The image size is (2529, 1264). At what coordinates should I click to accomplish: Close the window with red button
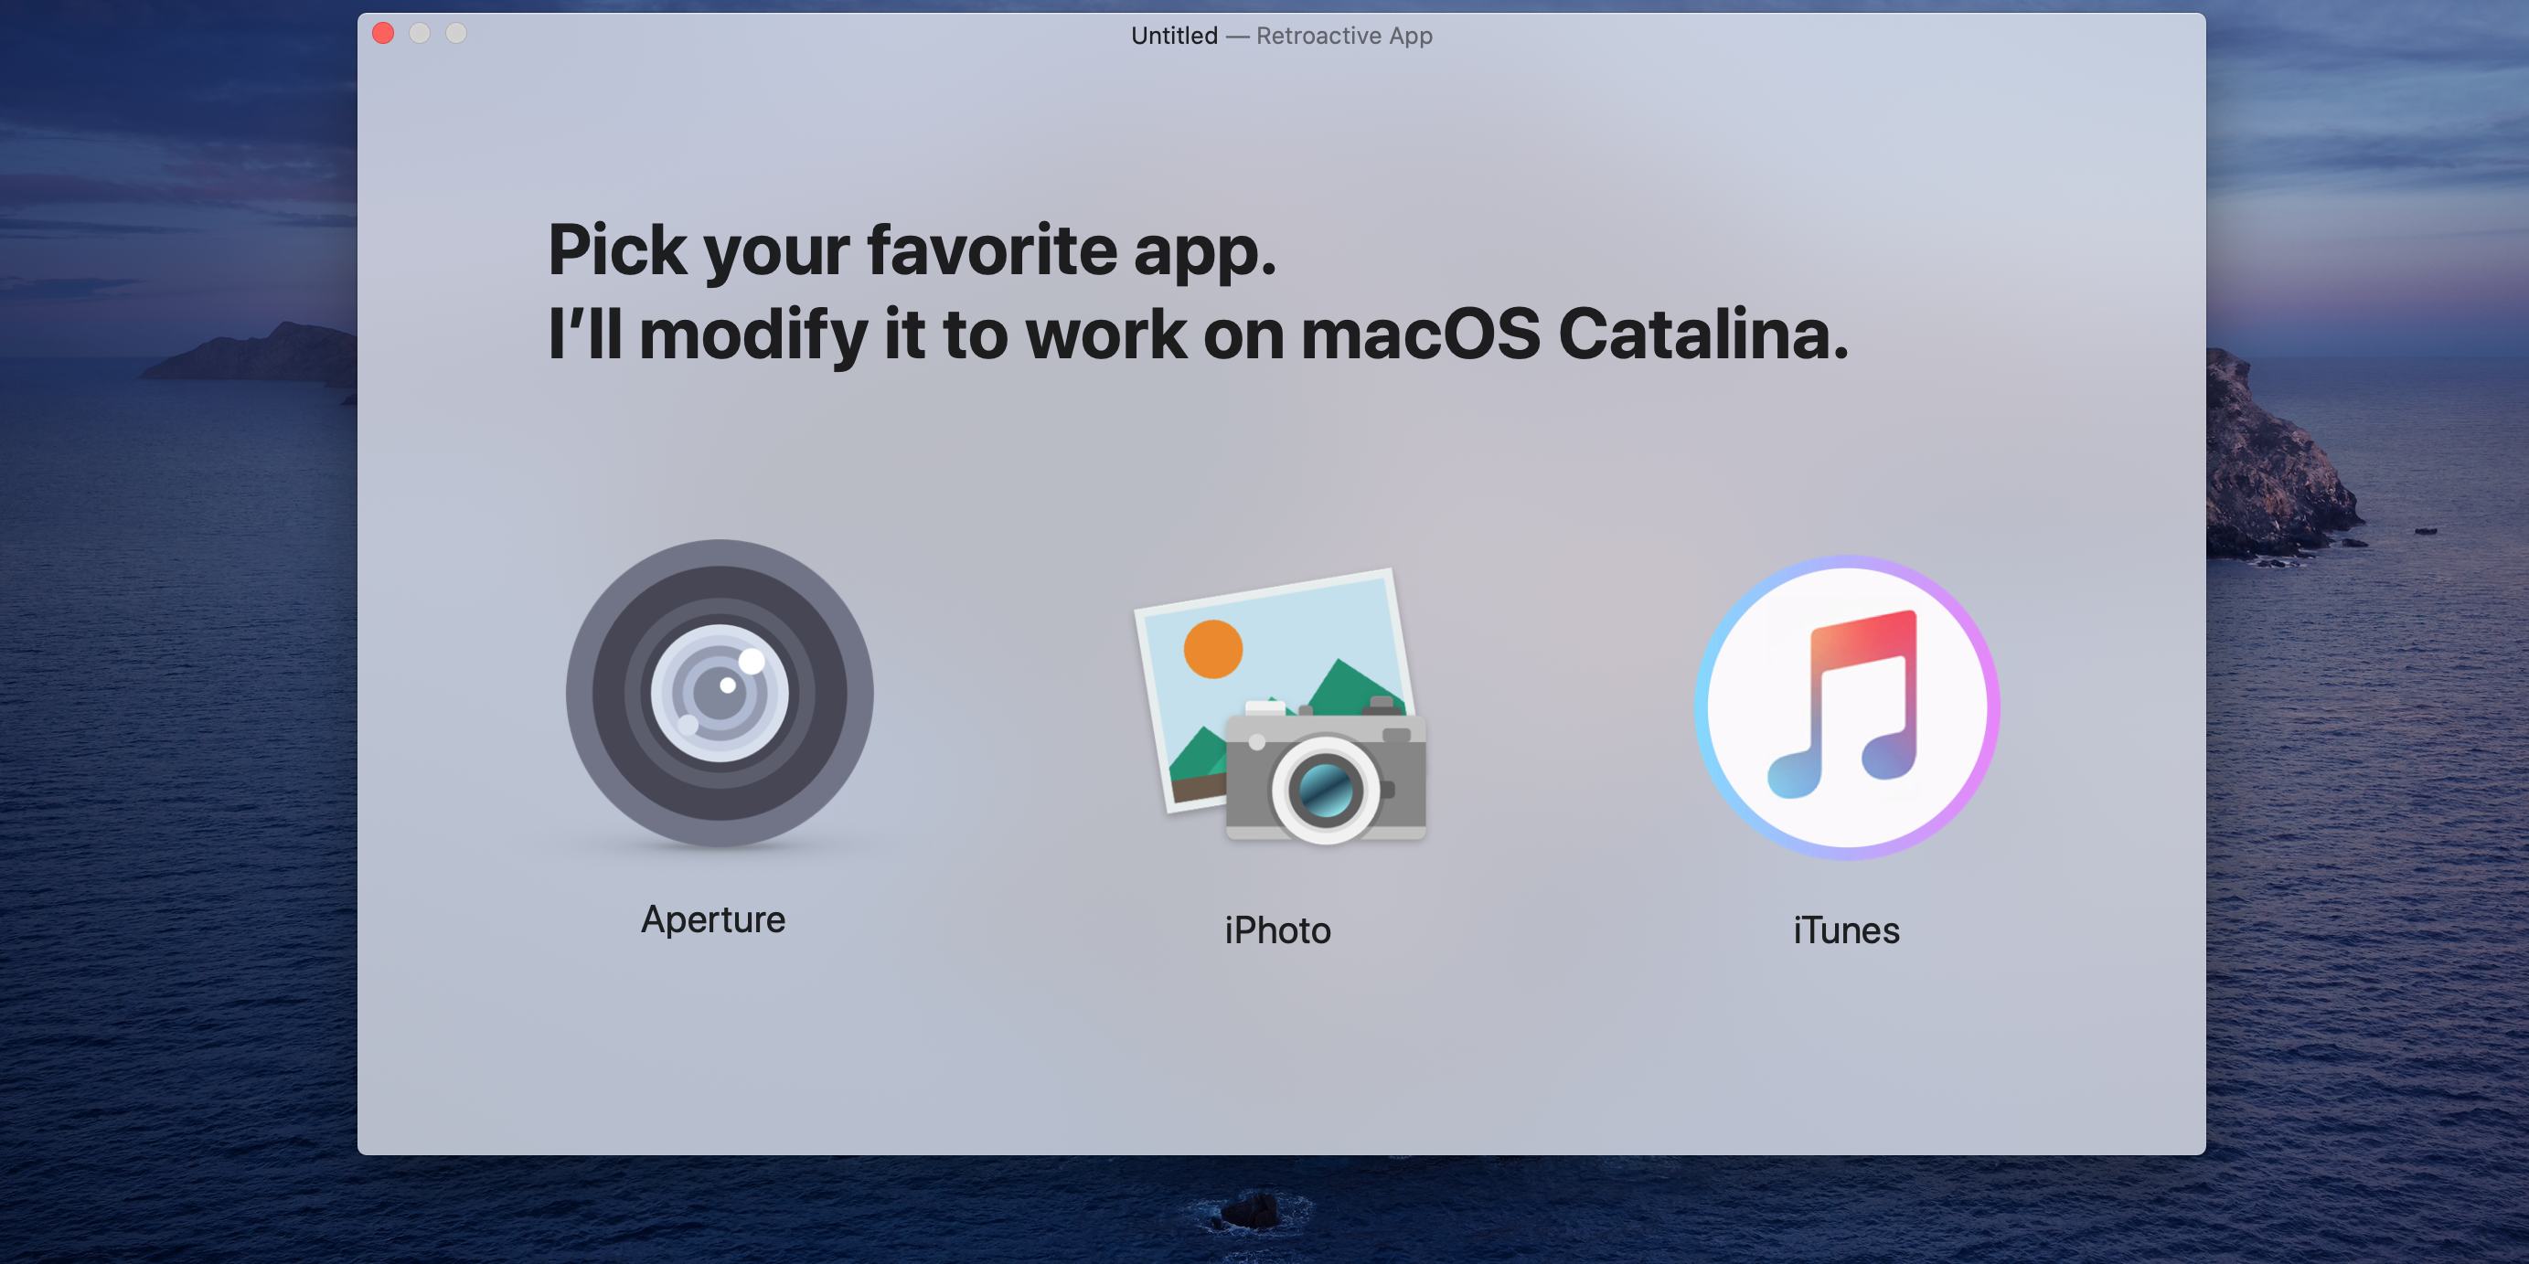(x=384, y=34)
